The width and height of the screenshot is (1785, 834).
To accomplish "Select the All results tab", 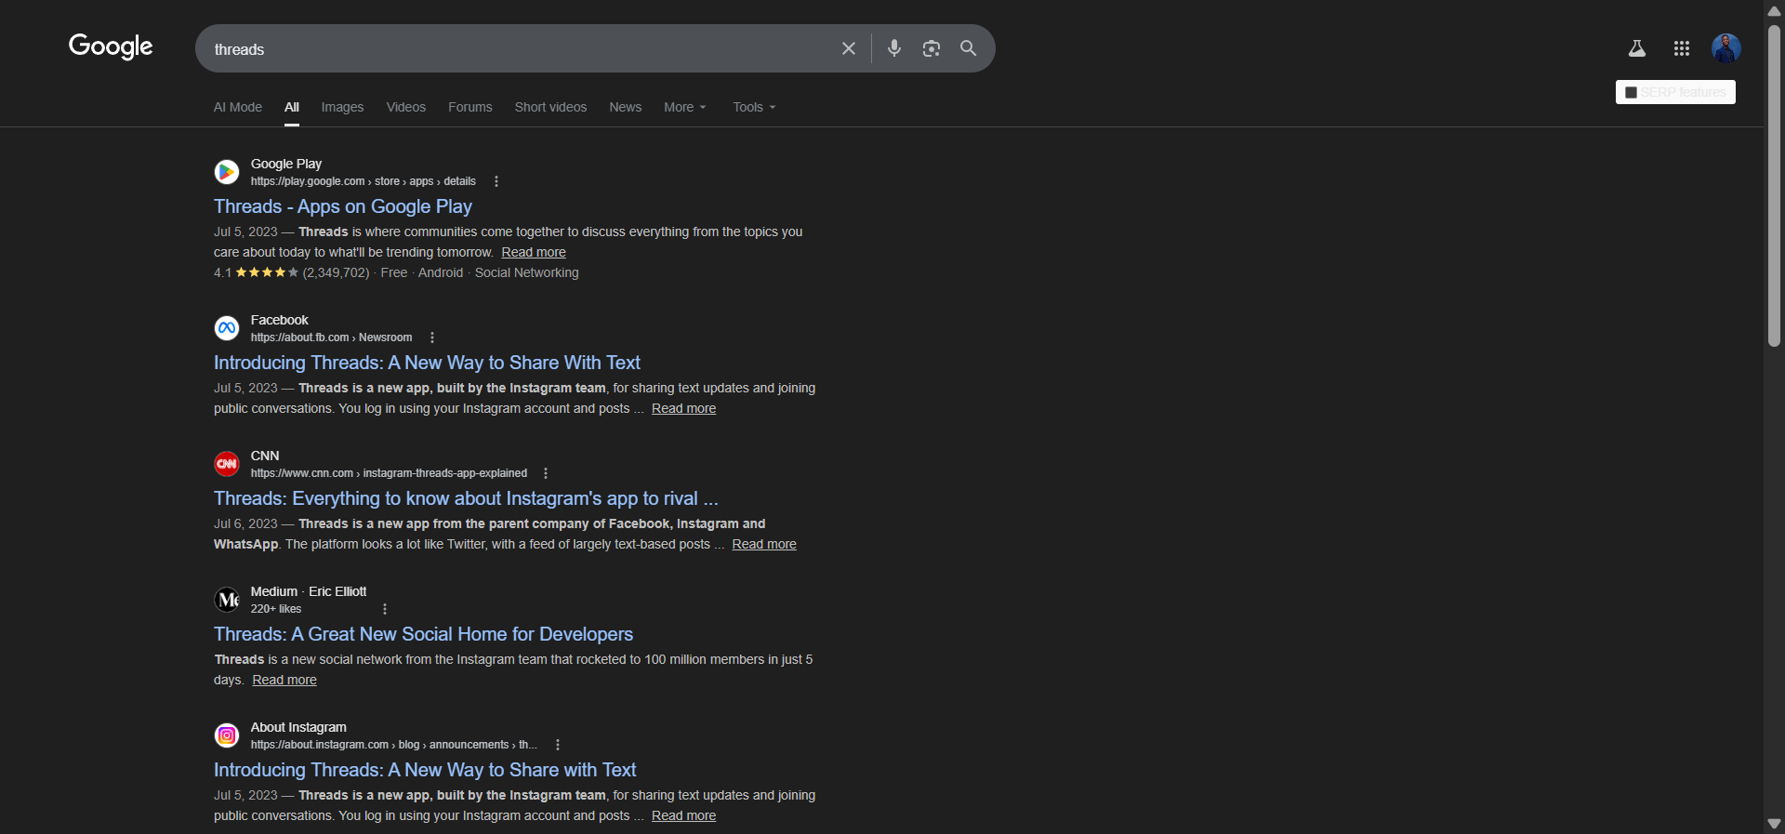I will click(292, 107).
